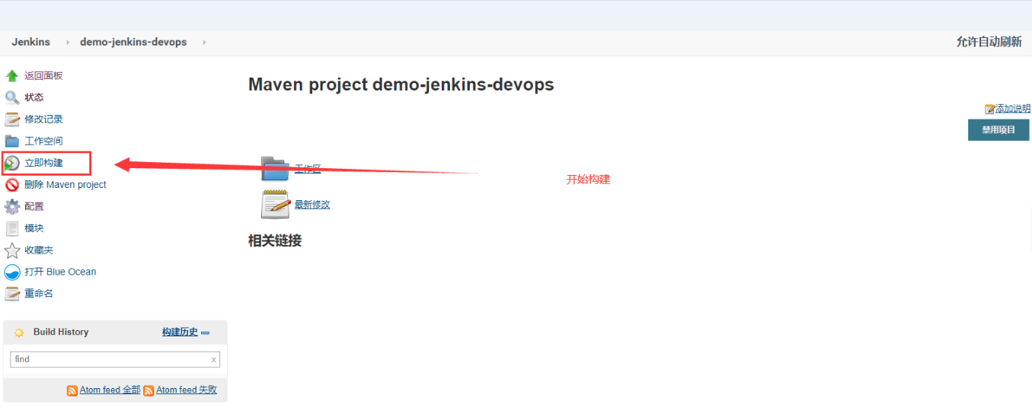Screen dimensions: 1032x417
Task: Open 工作区 link in main panel
Action: [x=308, y=169]
